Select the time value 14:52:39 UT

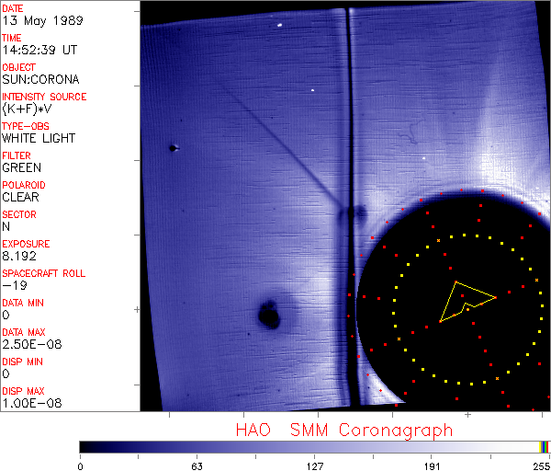pyautogui.click(x=39, y=51)
